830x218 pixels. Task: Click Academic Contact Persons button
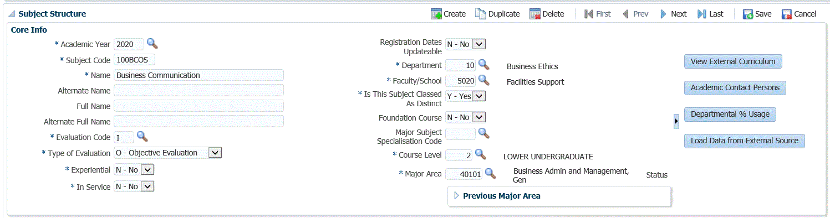tap(735, 87)
